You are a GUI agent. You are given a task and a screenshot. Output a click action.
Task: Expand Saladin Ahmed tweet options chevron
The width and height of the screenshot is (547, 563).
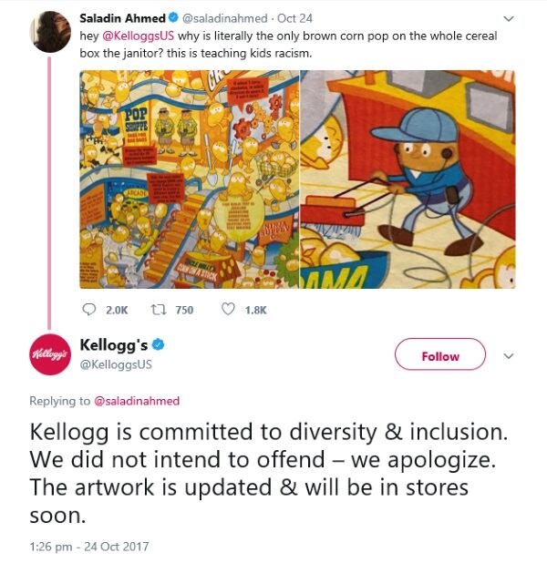[x=509, y=18]
